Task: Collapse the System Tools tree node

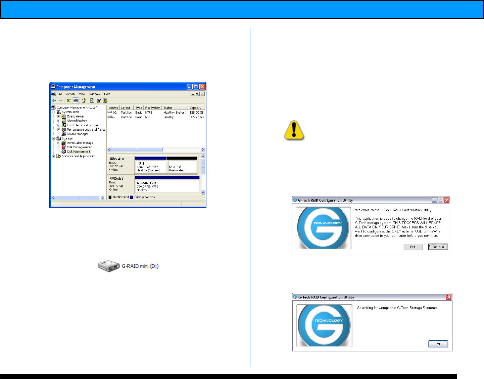Action: tap(53, 112)
